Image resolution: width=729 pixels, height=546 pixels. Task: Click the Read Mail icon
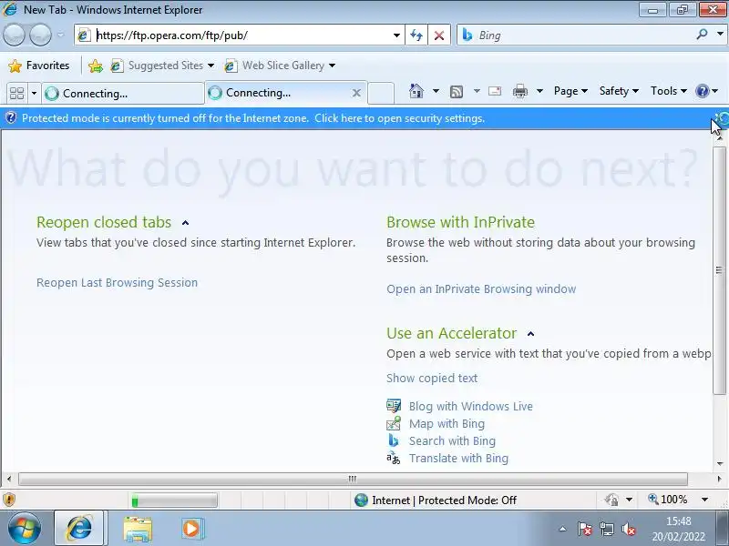[495, 91]
